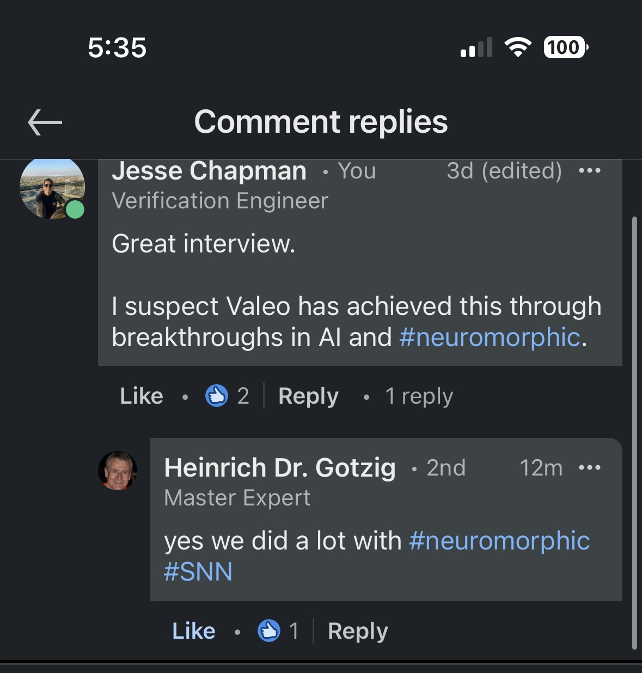
Task: Open Jesse Chapman's comment options ellipsis
Action: [x=590, y=171]
